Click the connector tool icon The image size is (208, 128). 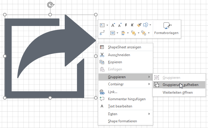click(x=102, y=33)
